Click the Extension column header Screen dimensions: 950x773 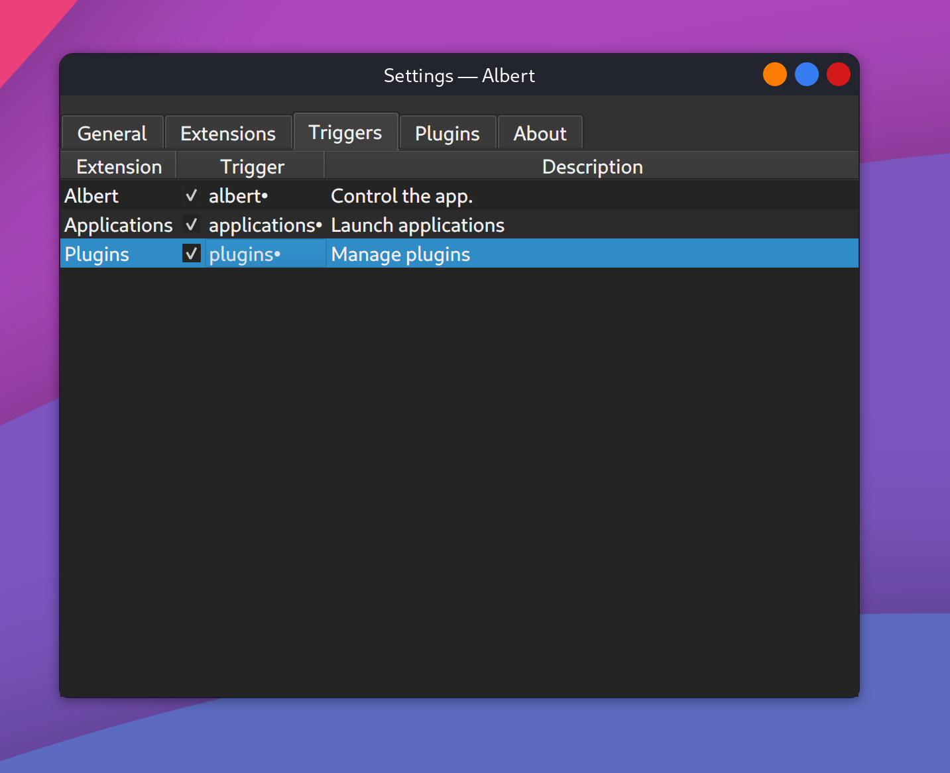[118, 166]
